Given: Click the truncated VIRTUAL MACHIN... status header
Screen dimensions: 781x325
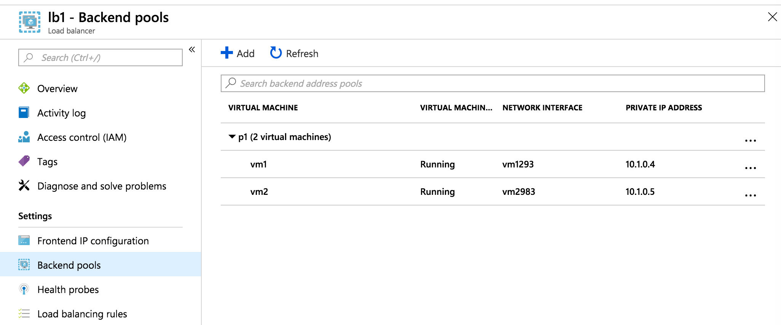Looking at the screenshot, I should click(x=456, y=108).
